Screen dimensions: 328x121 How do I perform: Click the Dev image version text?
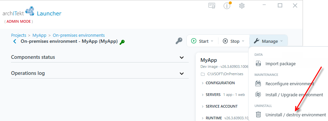coord(224,67)
